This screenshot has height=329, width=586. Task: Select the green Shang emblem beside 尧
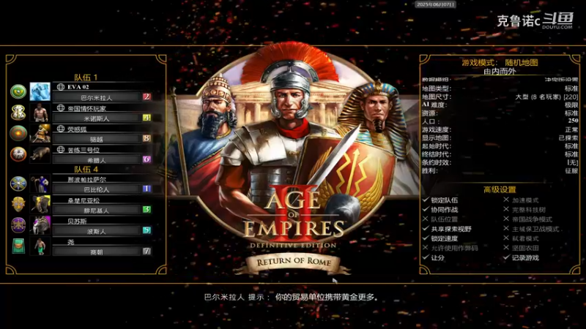(x=18, y=246)
